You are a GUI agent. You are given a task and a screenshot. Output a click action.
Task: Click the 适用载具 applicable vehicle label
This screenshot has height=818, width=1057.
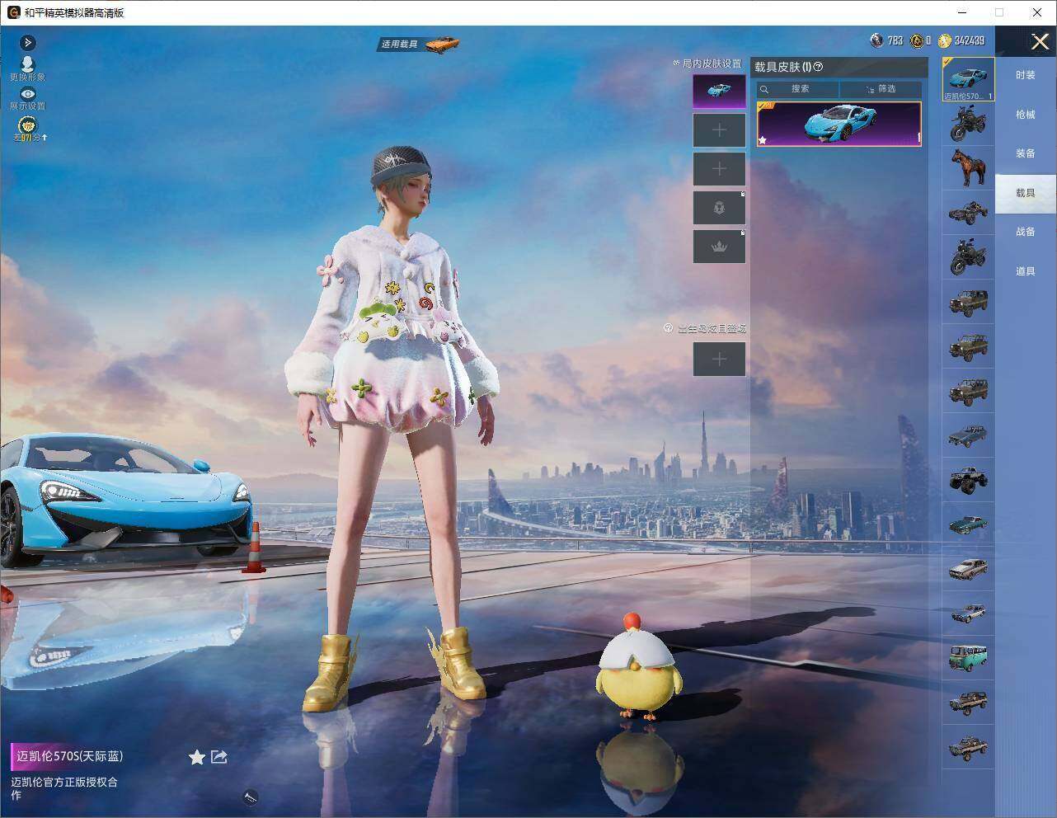(399, 44)
